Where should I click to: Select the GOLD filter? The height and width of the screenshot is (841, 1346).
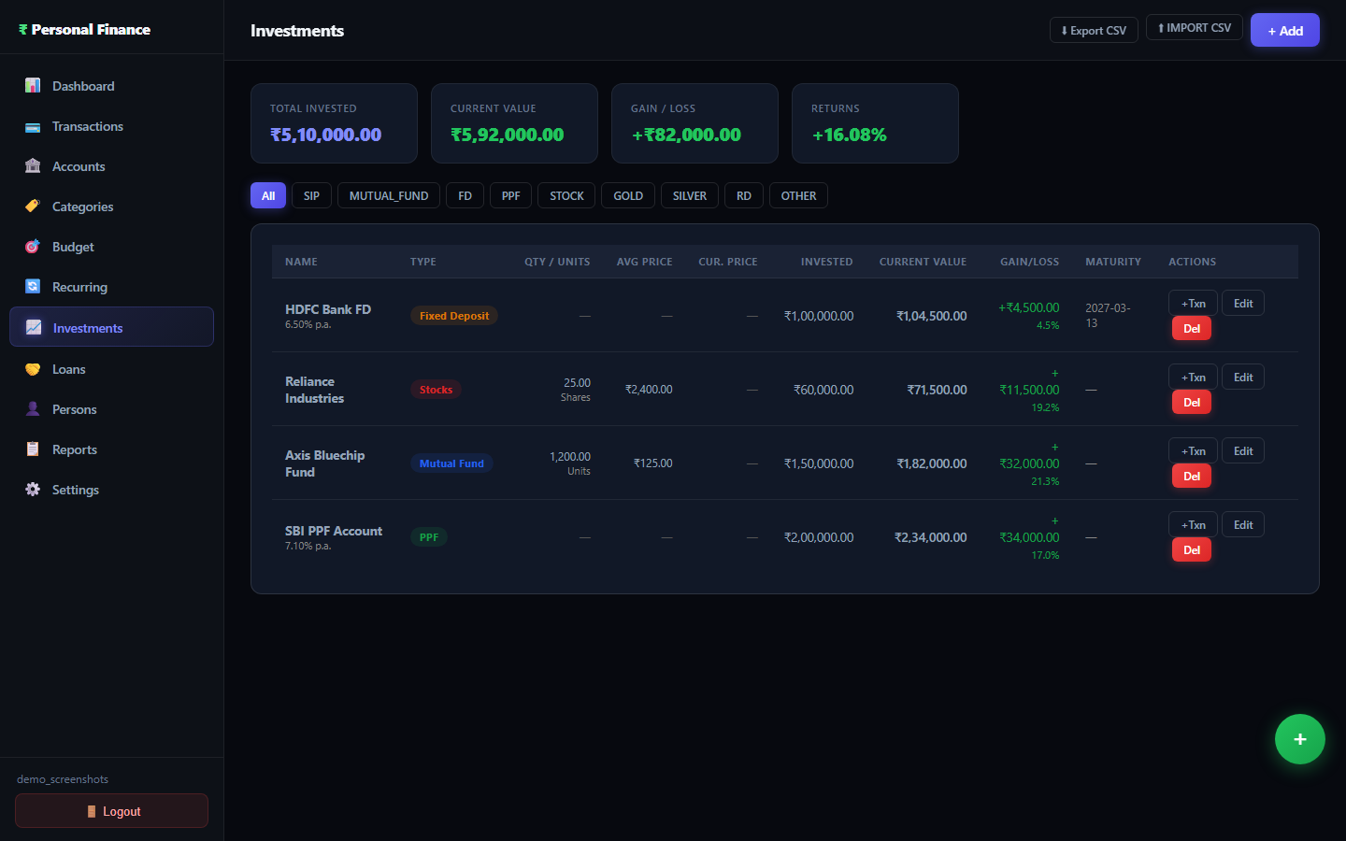628,195
